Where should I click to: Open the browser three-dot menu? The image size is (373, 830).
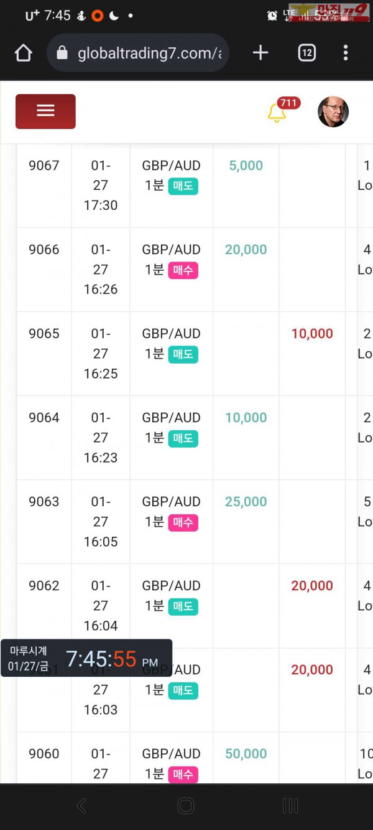click(x=346, y=54)
